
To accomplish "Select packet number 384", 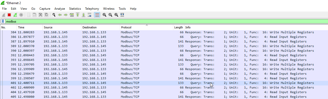I will click(x=164, y=32).
